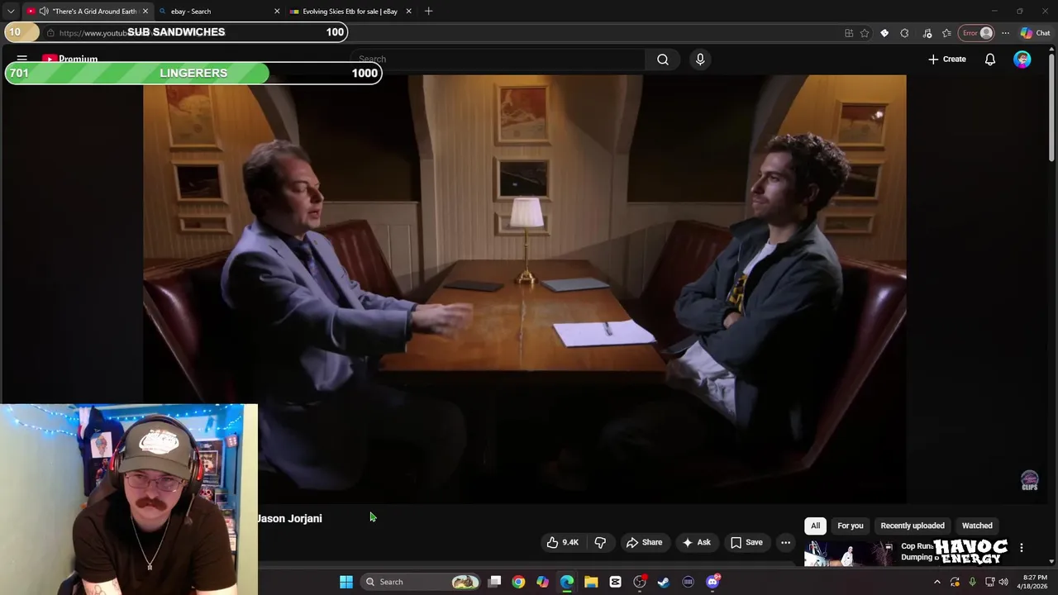The image size is (1058, 595).
Task: Open the tab search chevron at top left
Action: [11, 12]
